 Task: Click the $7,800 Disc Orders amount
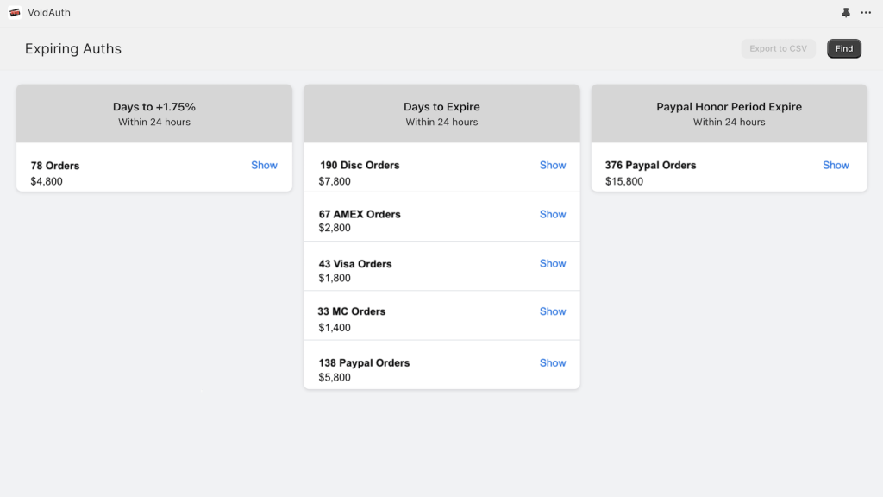click(335, 181)
